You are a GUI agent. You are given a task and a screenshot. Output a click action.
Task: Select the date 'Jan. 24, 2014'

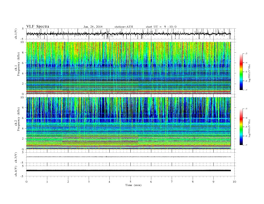93,27
